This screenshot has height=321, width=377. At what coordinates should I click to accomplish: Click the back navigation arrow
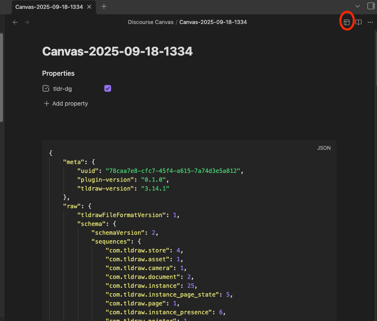click(x=15, y=22)
